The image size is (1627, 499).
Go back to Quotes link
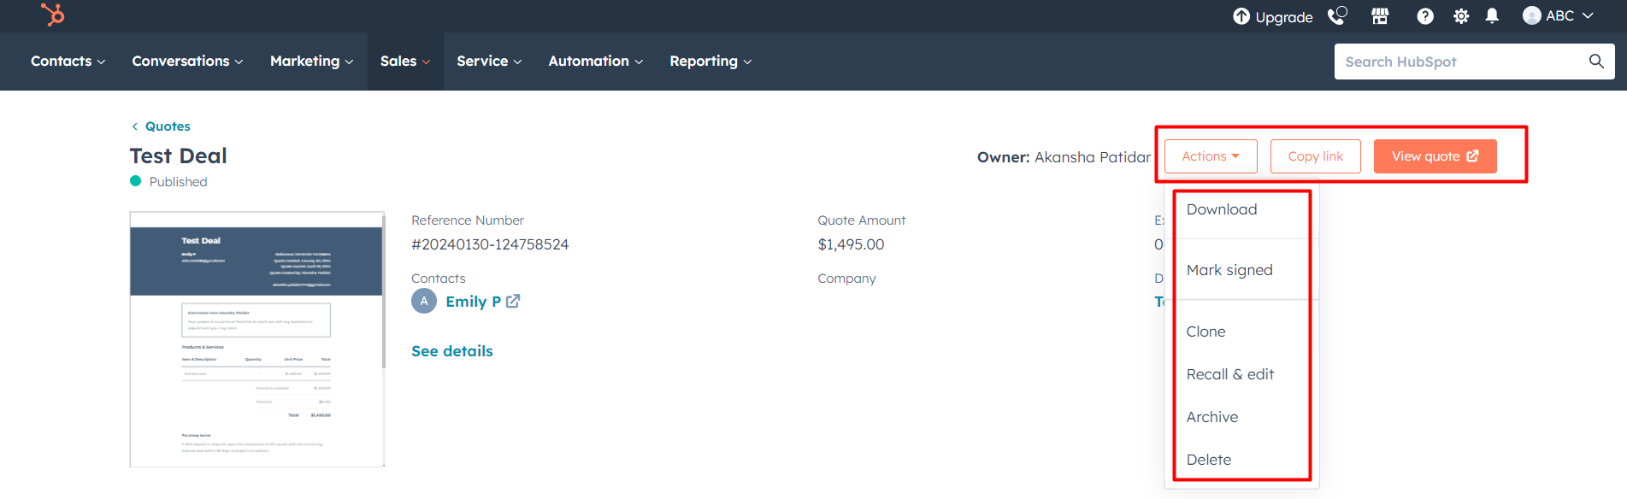[x=168, y=126]
